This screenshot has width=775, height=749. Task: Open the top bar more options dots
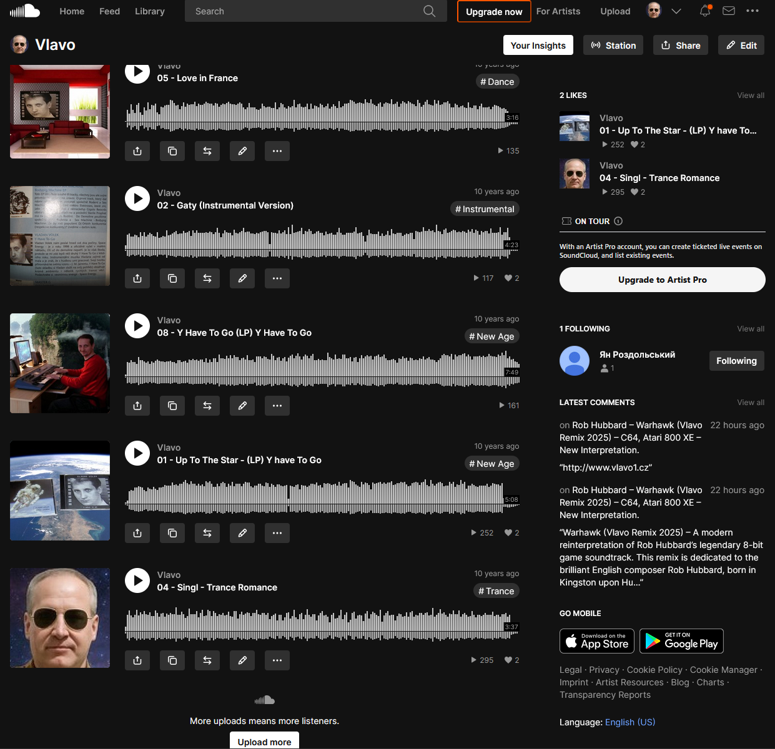(x=753, y=11)
